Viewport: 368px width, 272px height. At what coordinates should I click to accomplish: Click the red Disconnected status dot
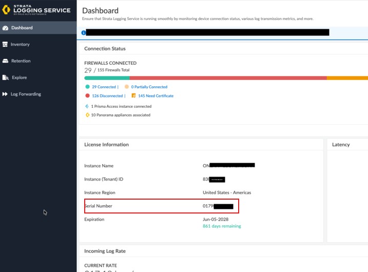click(x=88, y=96)
